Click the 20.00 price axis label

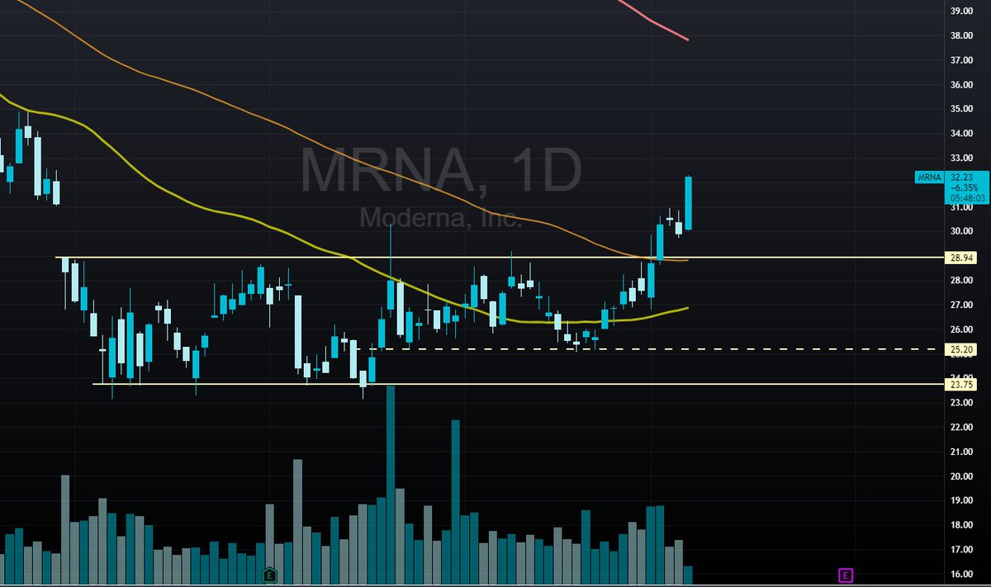tap(961, 476)
